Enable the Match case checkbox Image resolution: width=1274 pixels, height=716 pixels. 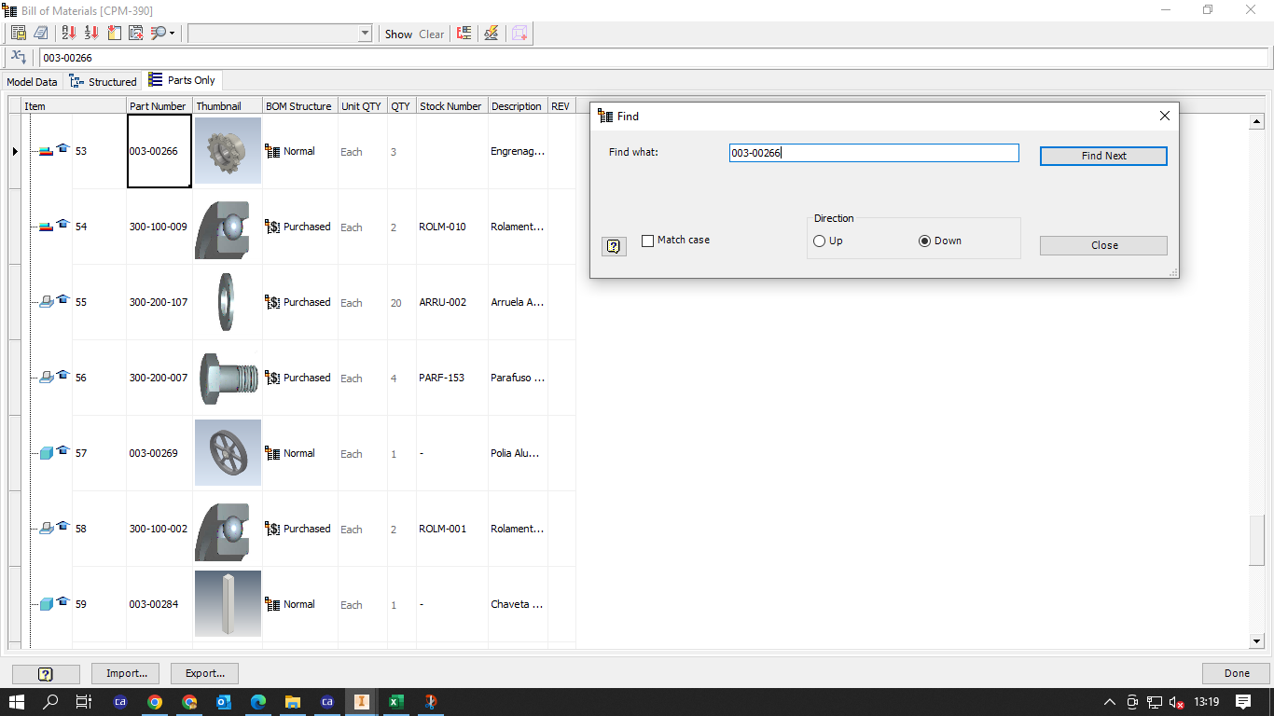pyautogui.click(x=647, y=240)
